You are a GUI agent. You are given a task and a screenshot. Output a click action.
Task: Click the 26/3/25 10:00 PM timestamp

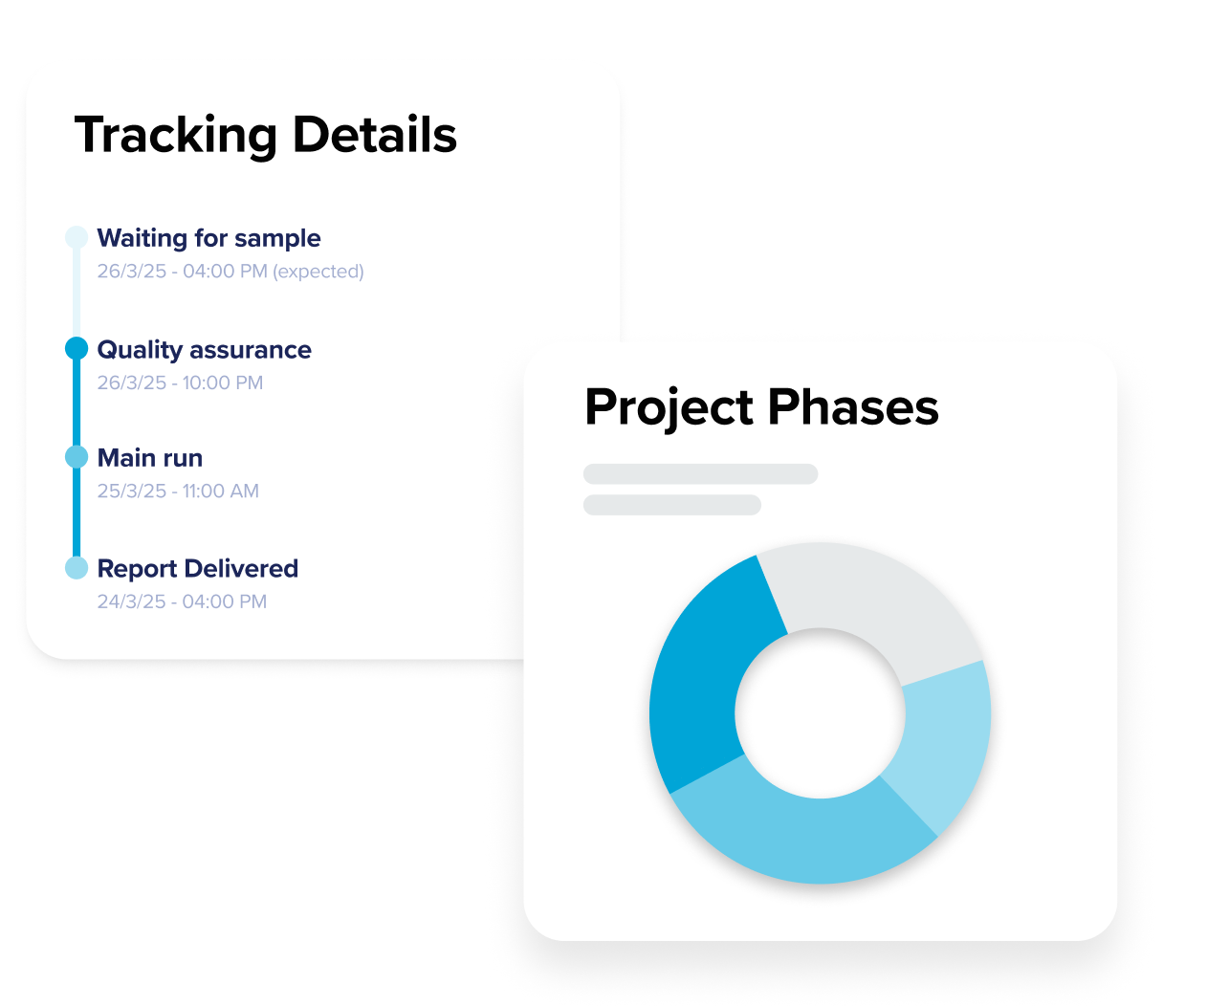coord(180,383)
